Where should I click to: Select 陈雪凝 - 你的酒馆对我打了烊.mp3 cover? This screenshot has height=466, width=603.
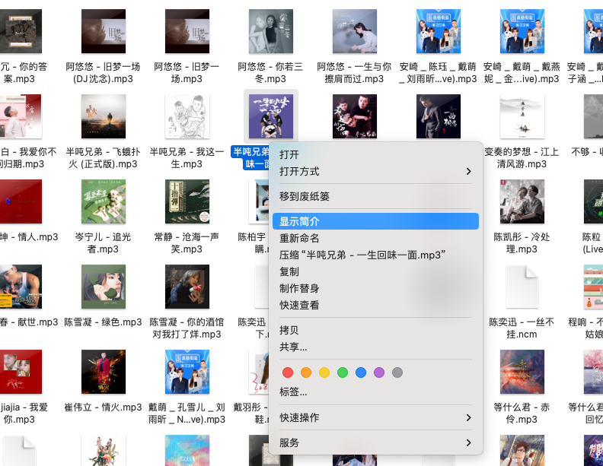(x=187, y=287)
